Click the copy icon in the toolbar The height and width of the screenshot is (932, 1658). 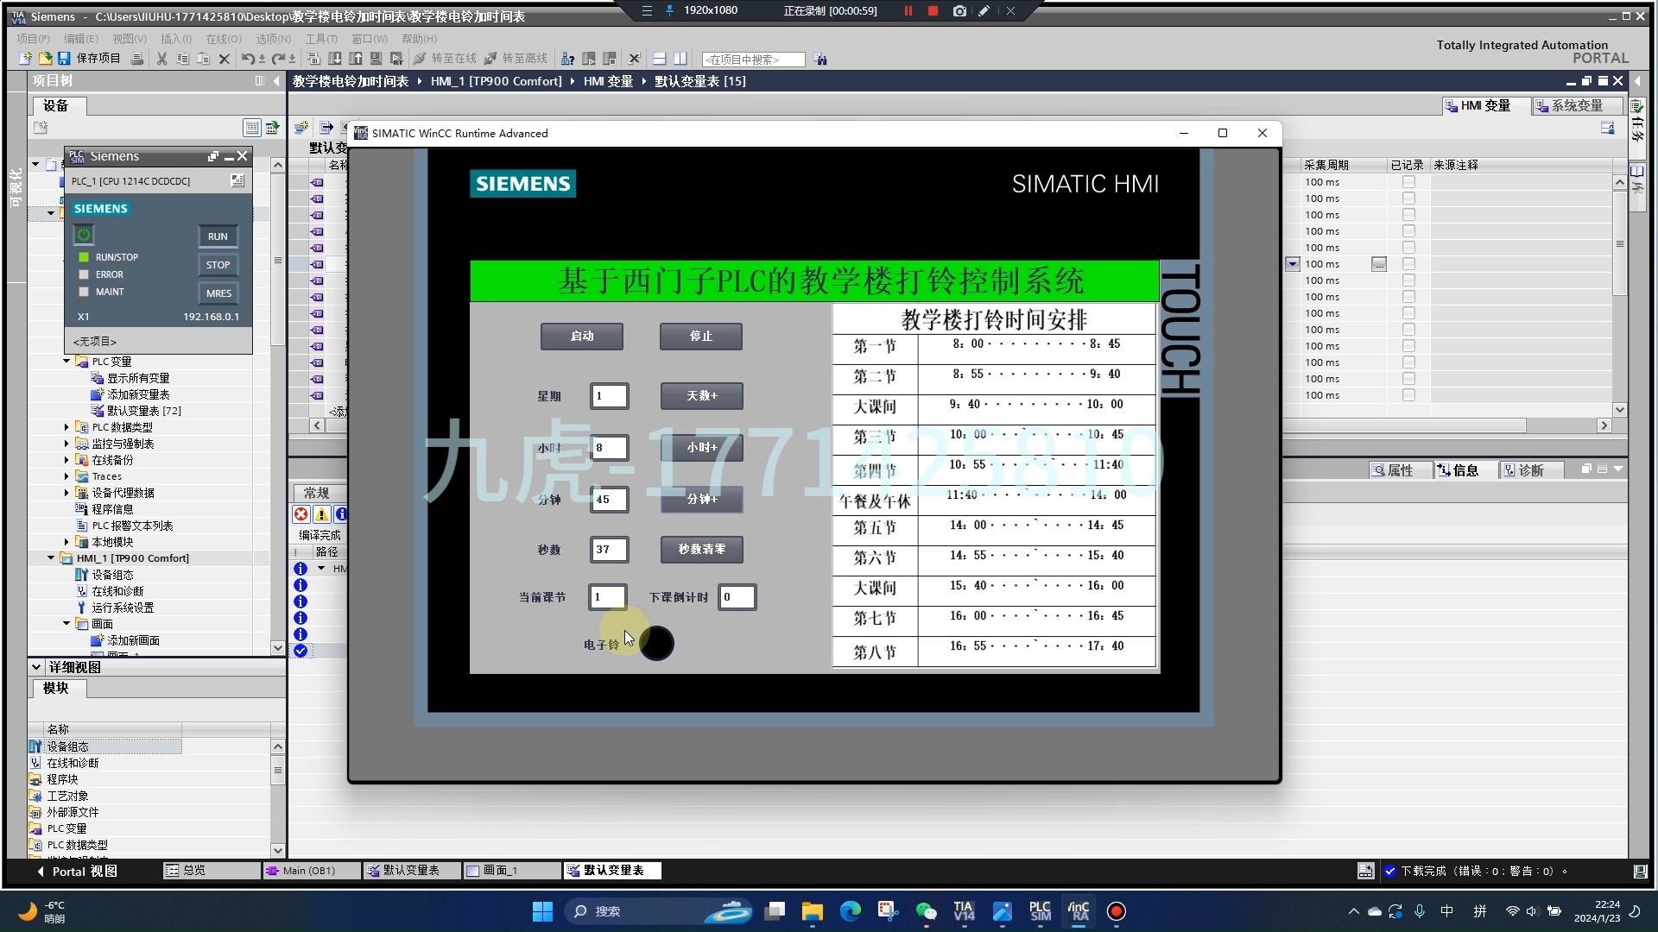point(182,59)
